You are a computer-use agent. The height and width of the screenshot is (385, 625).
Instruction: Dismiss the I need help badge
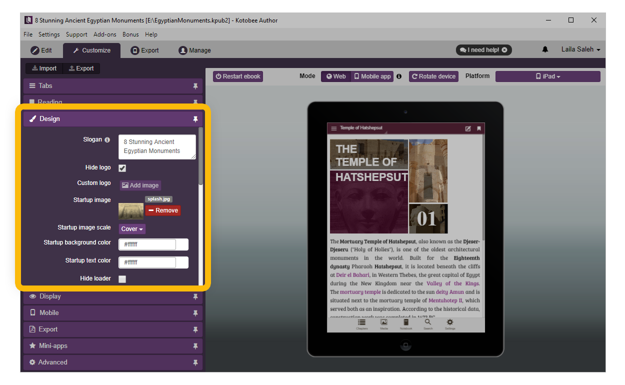(504, 50)
